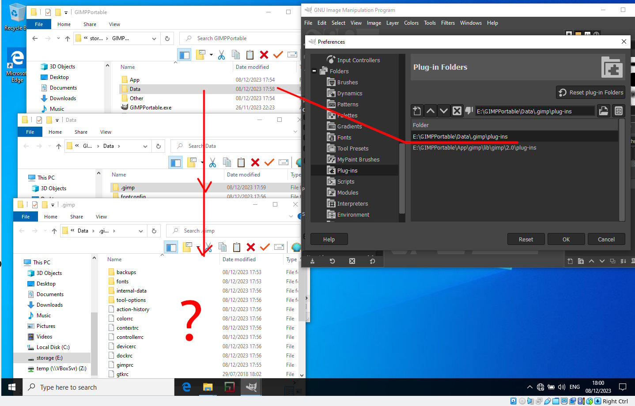Select Gradients in Preferences folder tree

coord(350,126)
